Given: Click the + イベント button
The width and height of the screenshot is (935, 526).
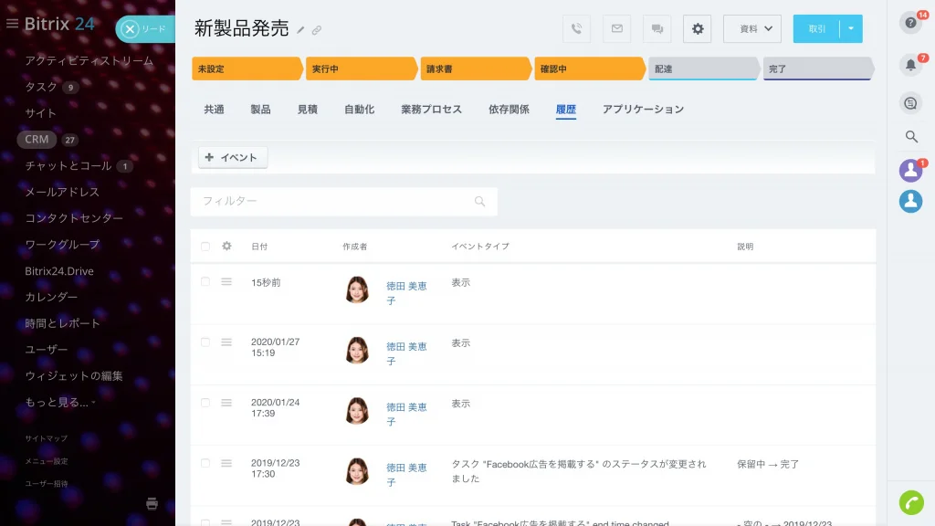Looking at the screenshot, I should point(233,157).
